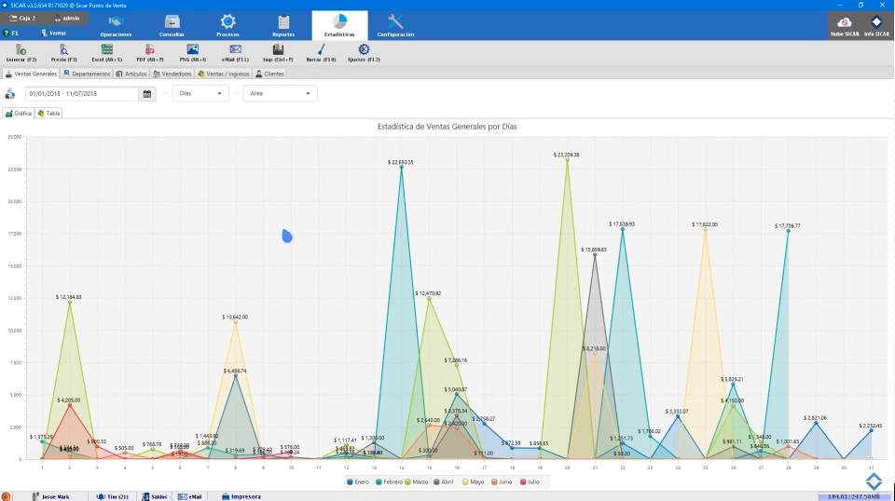Open the Reportes ribbon menu
Image resolution: width=895 pixels, height=501 pixels.
[283, 25]
